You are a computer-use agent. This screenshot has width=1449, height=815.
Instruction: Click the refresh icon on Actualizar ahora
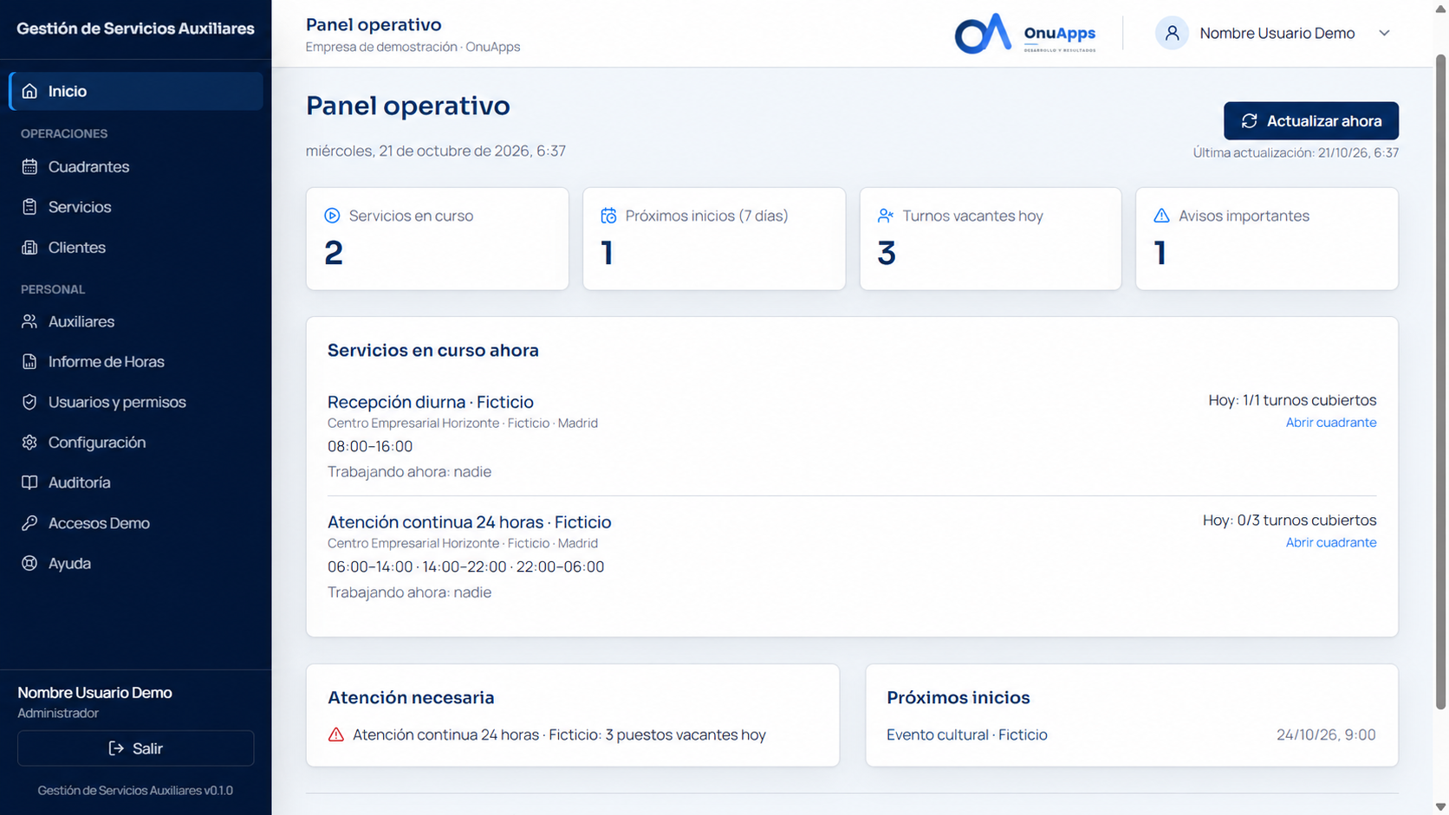point(1249,121)
